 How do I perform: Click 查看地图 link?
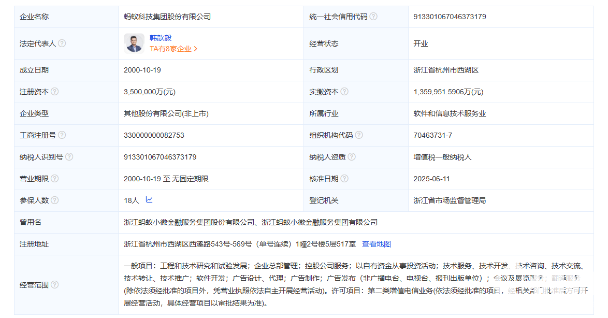[x=377, y=244]
